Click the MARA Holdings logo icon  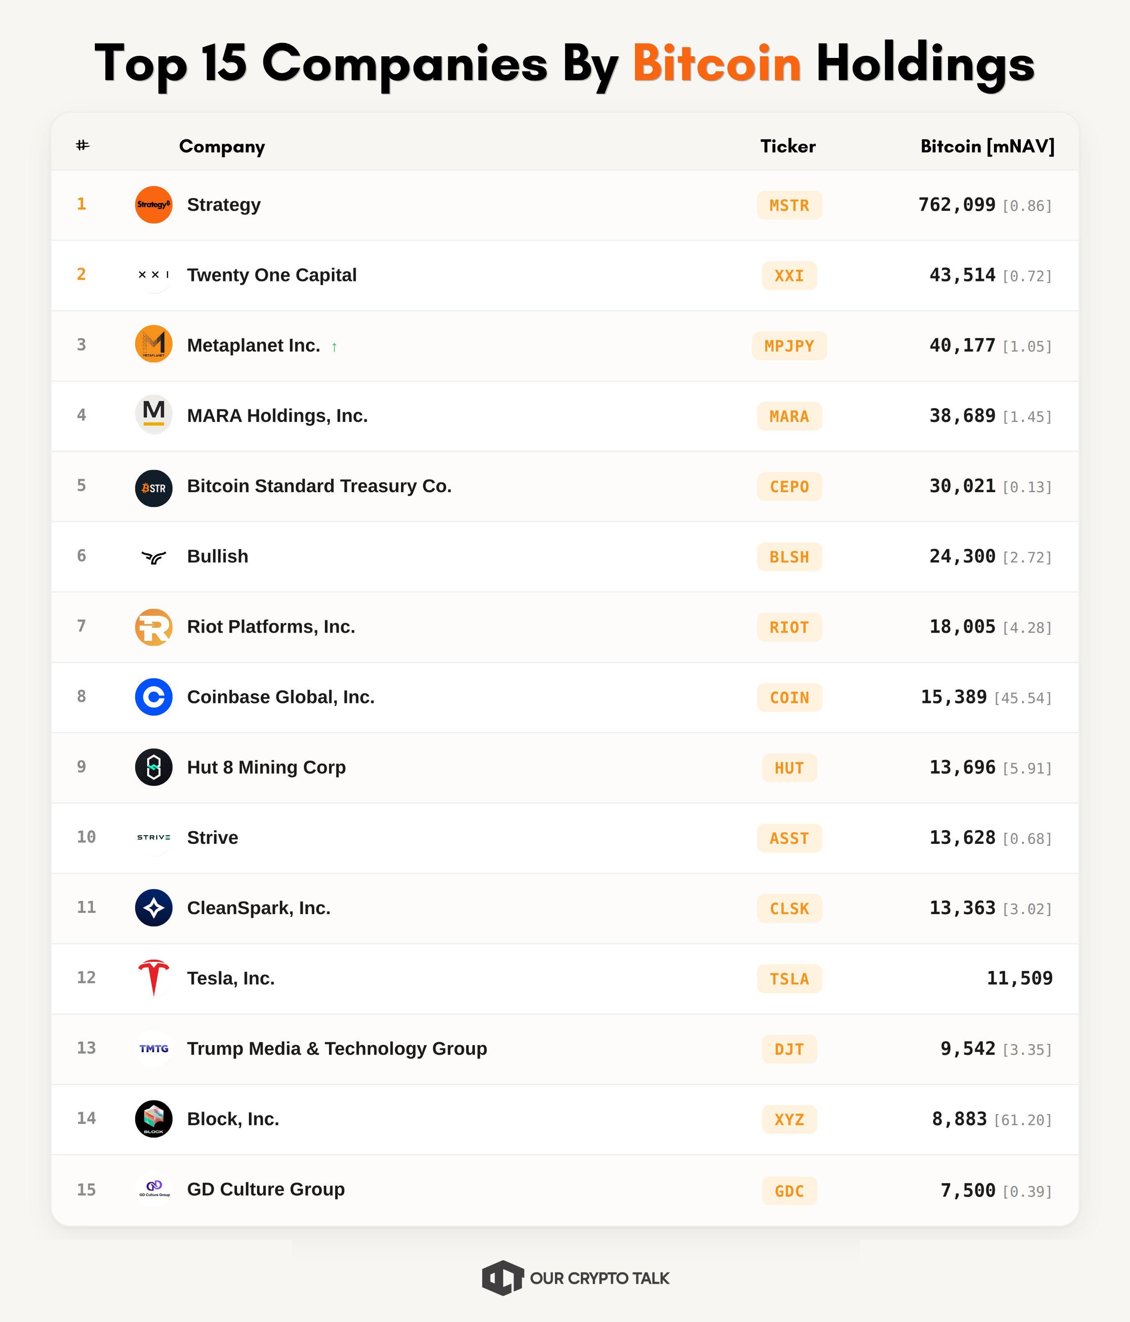coord(154,415)
